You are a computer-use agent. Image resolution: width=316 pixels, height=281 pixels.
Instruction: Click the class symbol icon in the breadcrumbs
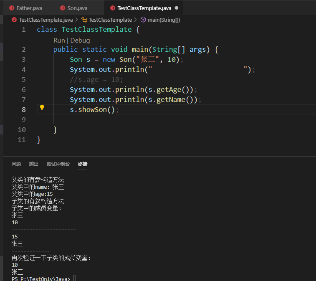84,20
